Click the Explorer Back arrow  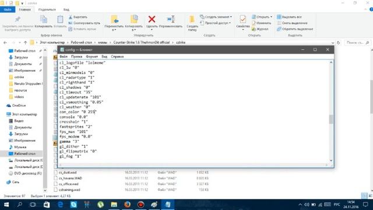click(5, 43)
